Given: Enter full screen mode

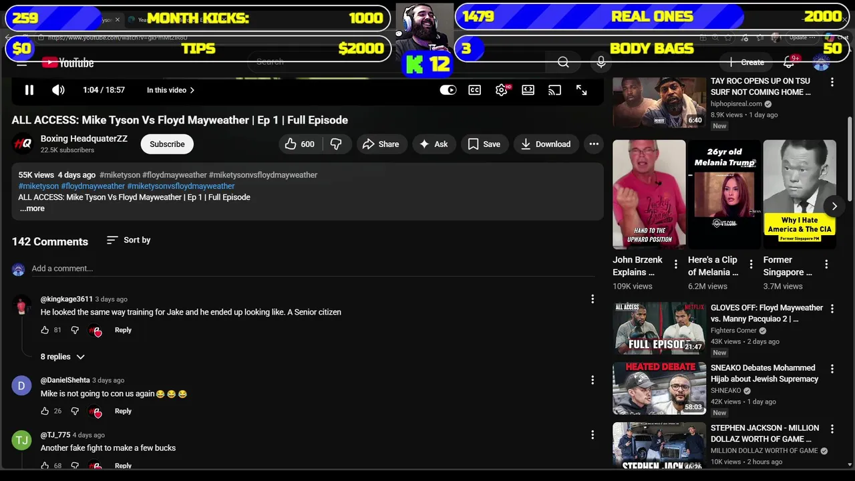Looking at the screenshot, I should (x=581, y=90).
